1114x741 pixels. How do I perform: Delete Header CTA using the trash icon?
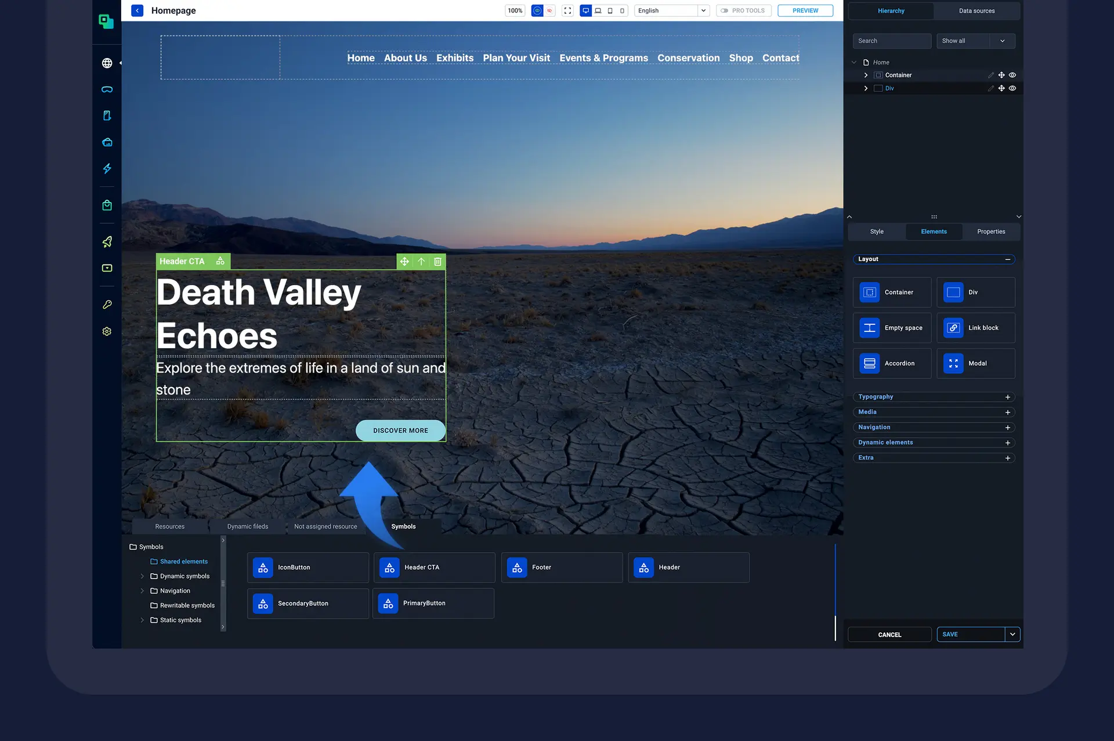[x=437, y=262]
